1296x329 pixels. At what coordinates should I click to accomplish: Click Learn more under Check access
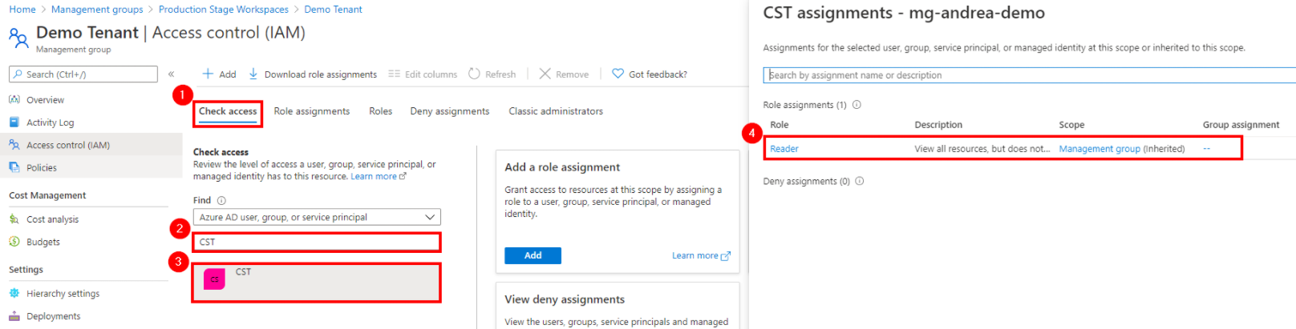point(378,177)
